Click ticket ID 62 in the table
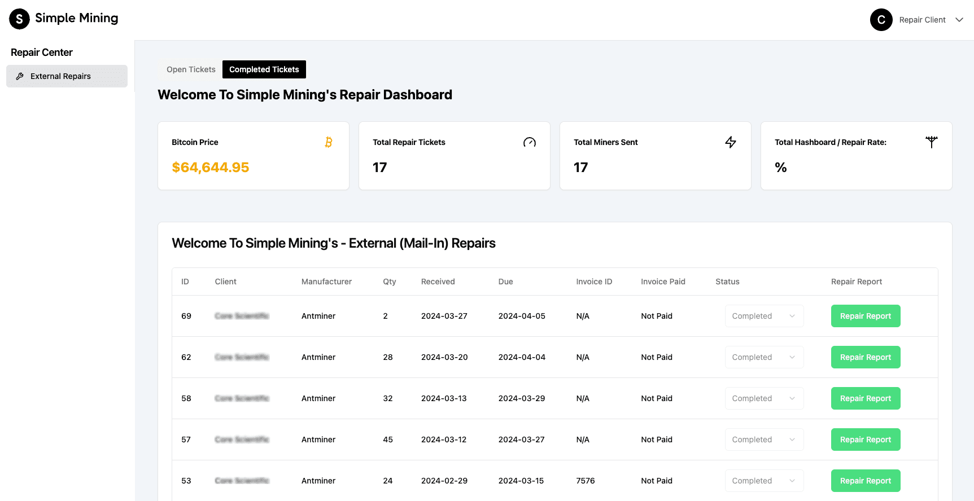974x501 pixels. [186, 357]
